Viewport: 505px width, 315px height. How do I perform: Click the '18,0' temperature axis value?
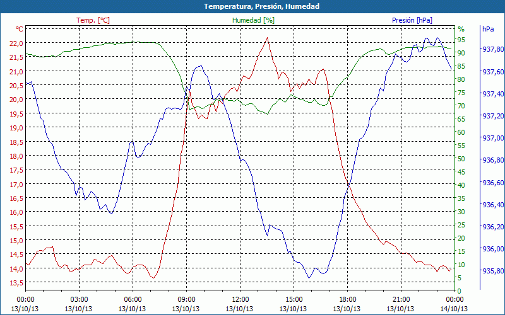tap(16, 156)
